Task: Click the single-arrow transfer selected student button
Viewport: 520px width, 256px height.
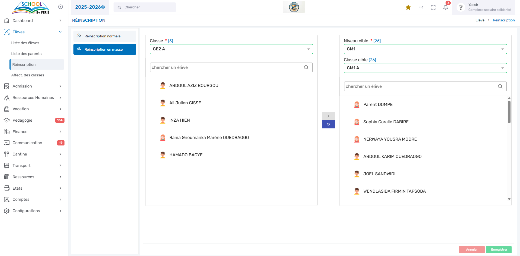Action: click(x=328, y=116)
